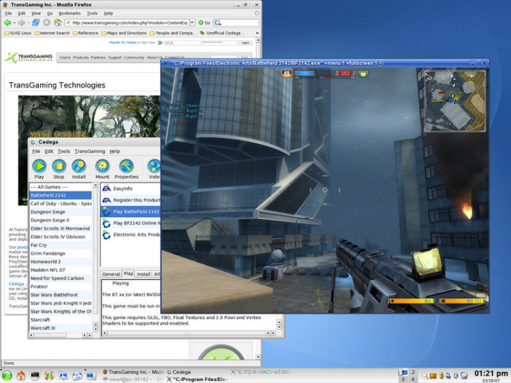Viewport: 511px width, 383px height.
Task: Switch to the Install tab in Cedega
Action: point(143,274)
